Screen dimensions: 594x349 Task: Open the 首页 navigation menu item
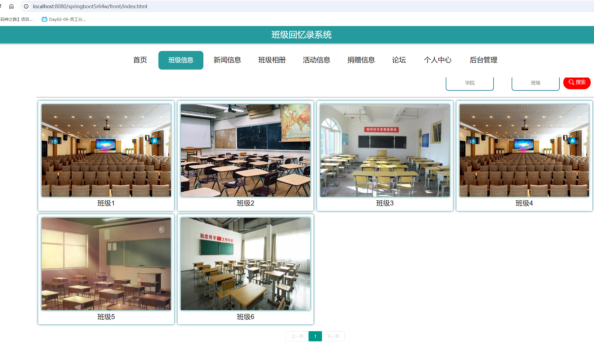[140, 60]
